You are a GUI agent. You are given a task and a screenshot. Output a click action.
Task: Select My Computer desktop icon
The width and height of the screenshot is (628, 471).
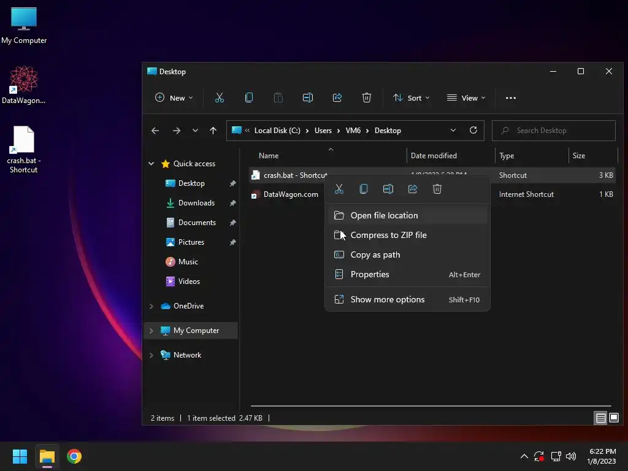pos(24,26)
